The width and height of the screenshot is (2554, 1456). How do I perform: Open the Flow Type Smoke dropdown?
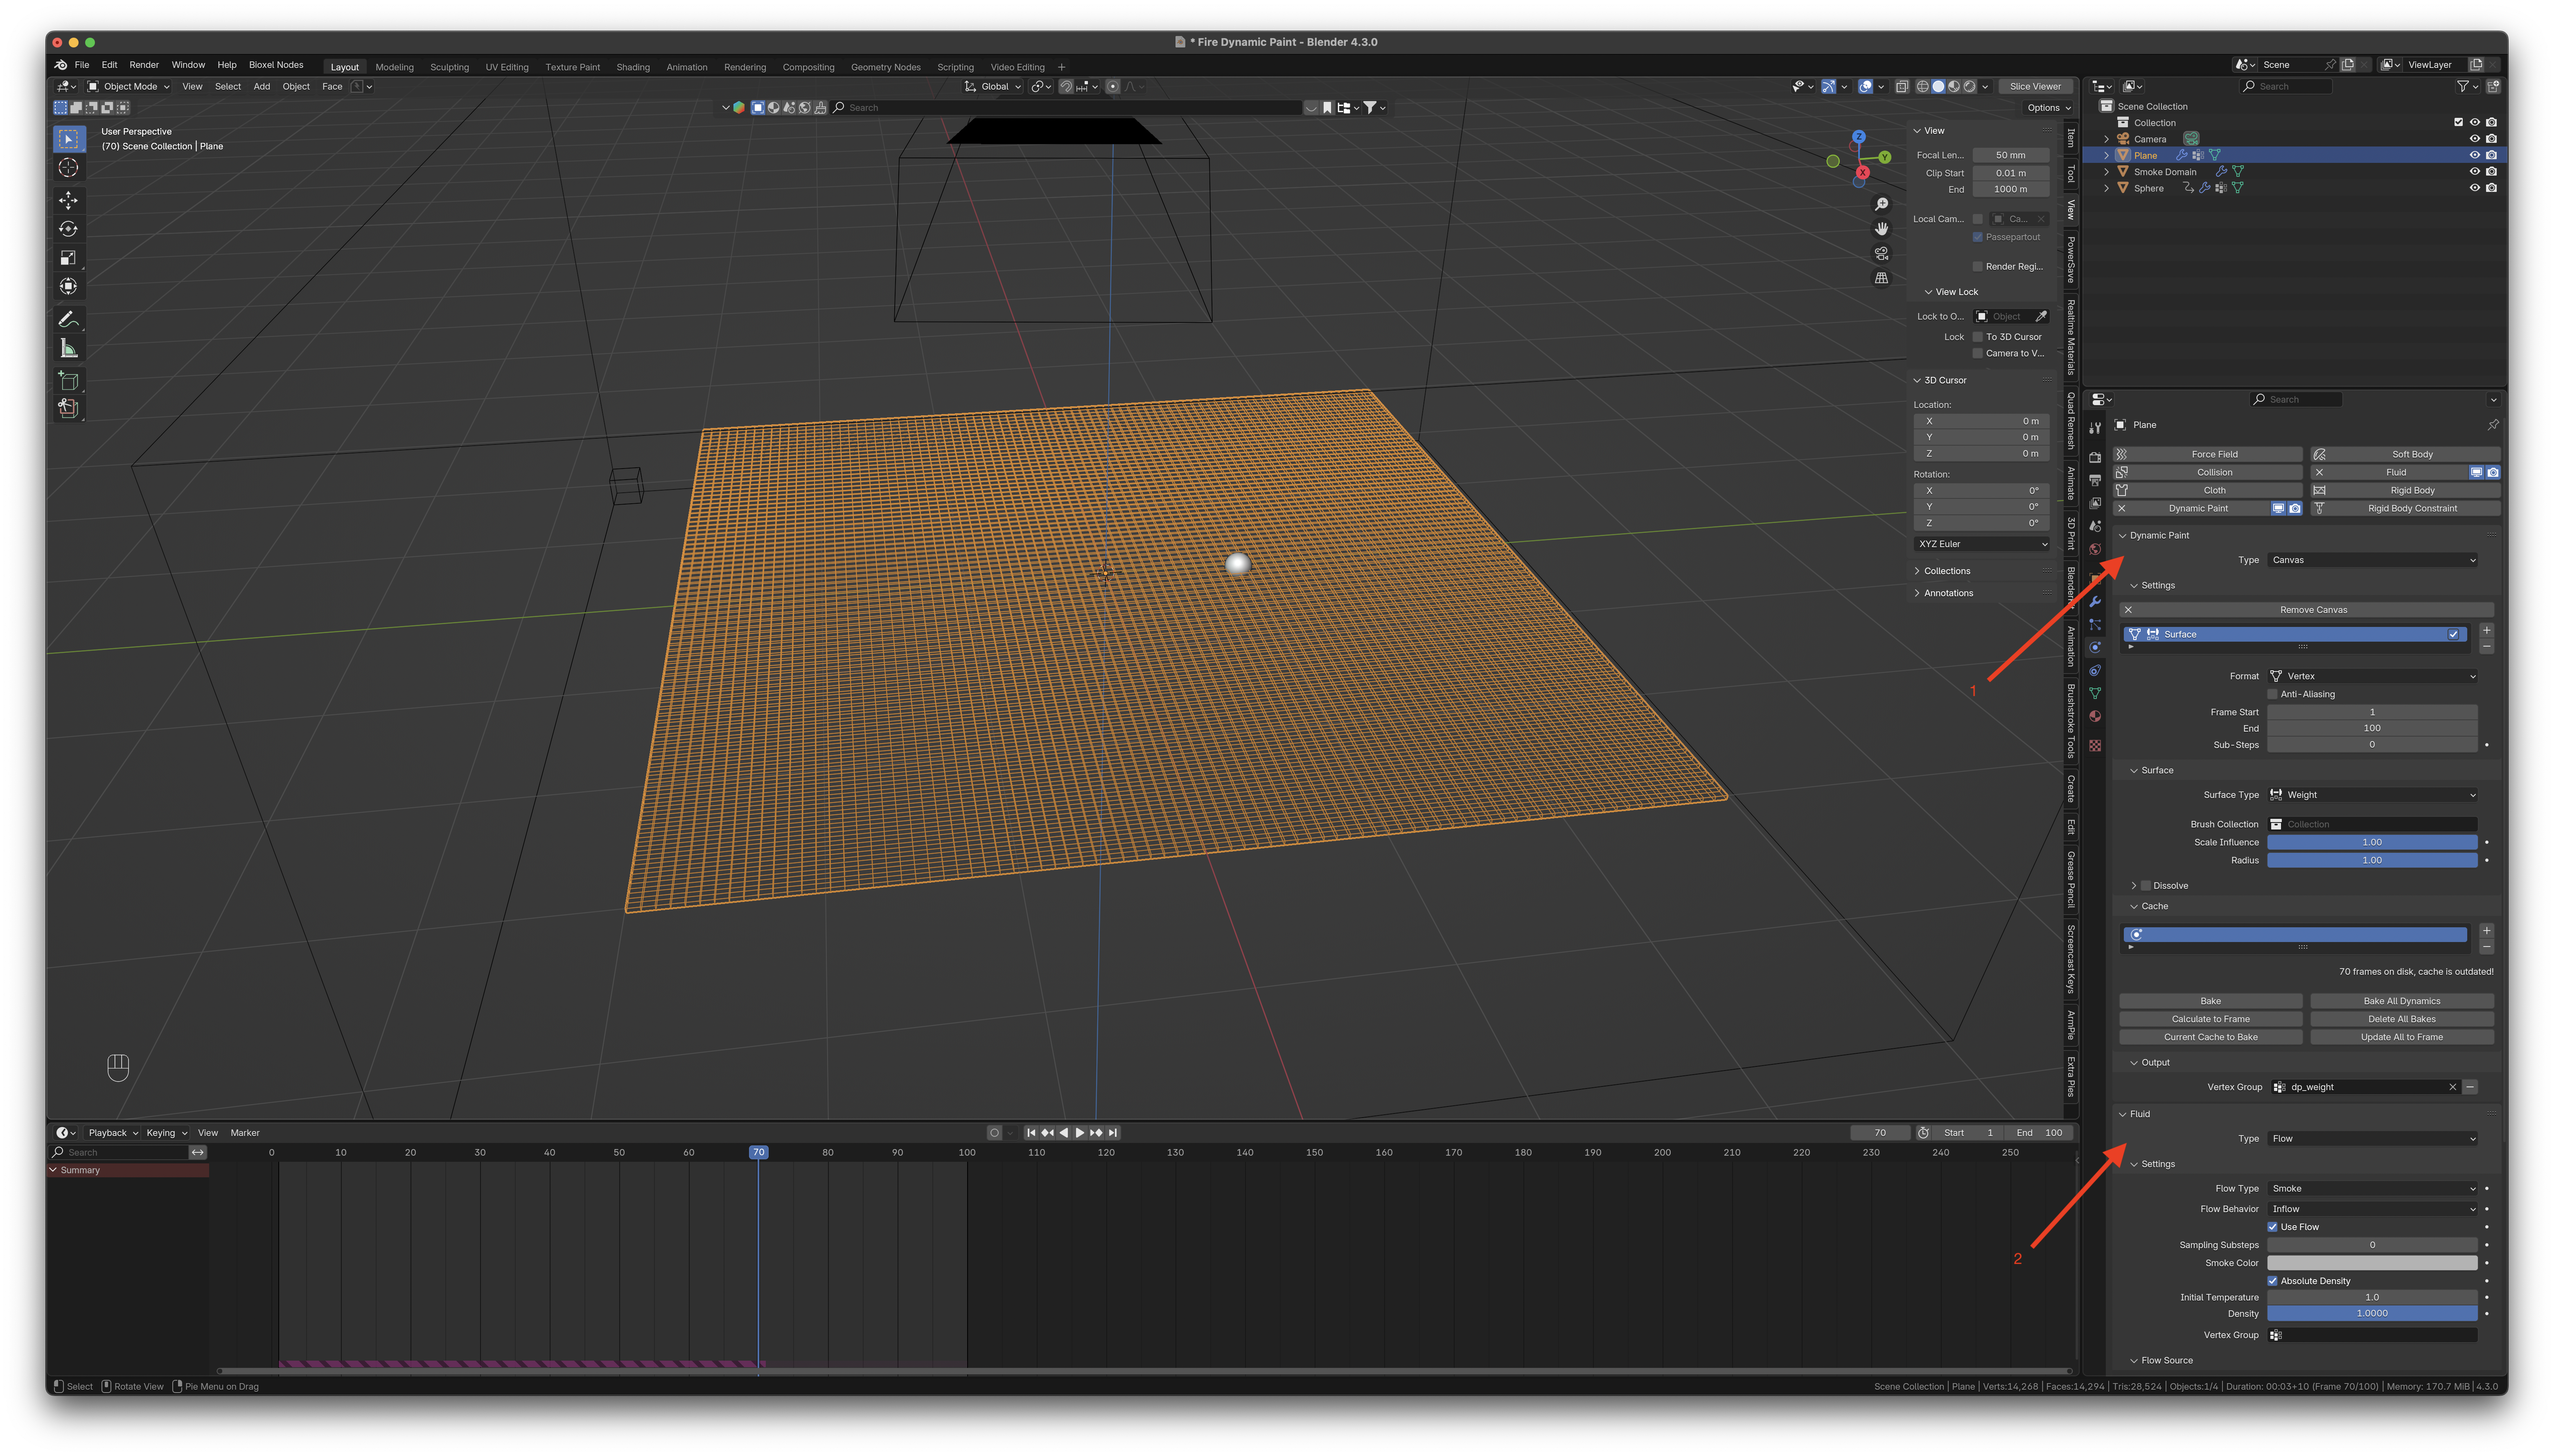click(2372, 1189)
